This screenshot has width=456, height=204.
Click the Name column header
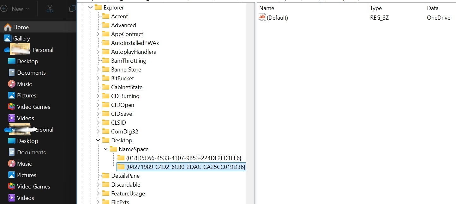[x=267, y=8]
